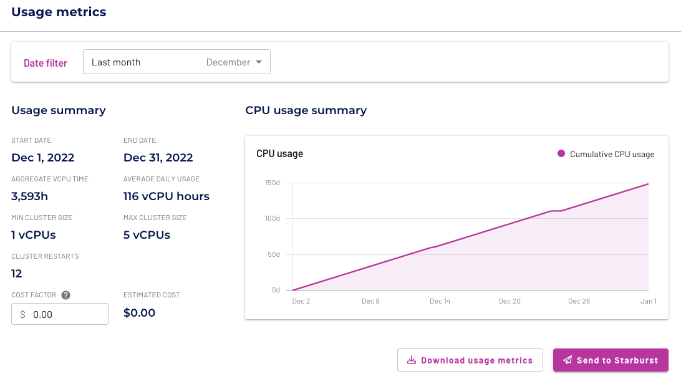This screenshot has height=384, width=681.
Task: Click the Date filter label
Action: click(46, 62)
